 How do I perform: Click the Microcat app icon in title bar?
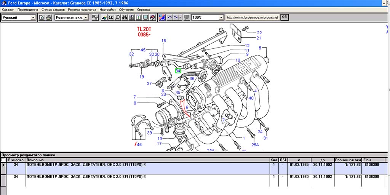tap(3, 3)
